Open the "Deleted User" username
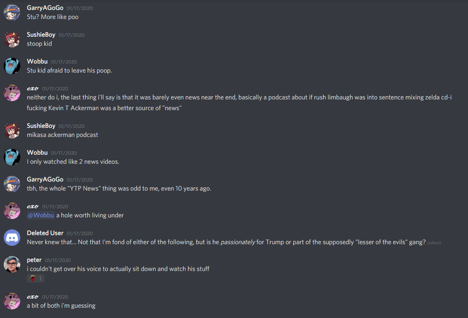Image resolution: width=468 pixels, height=318 pixels. [45, 233]
